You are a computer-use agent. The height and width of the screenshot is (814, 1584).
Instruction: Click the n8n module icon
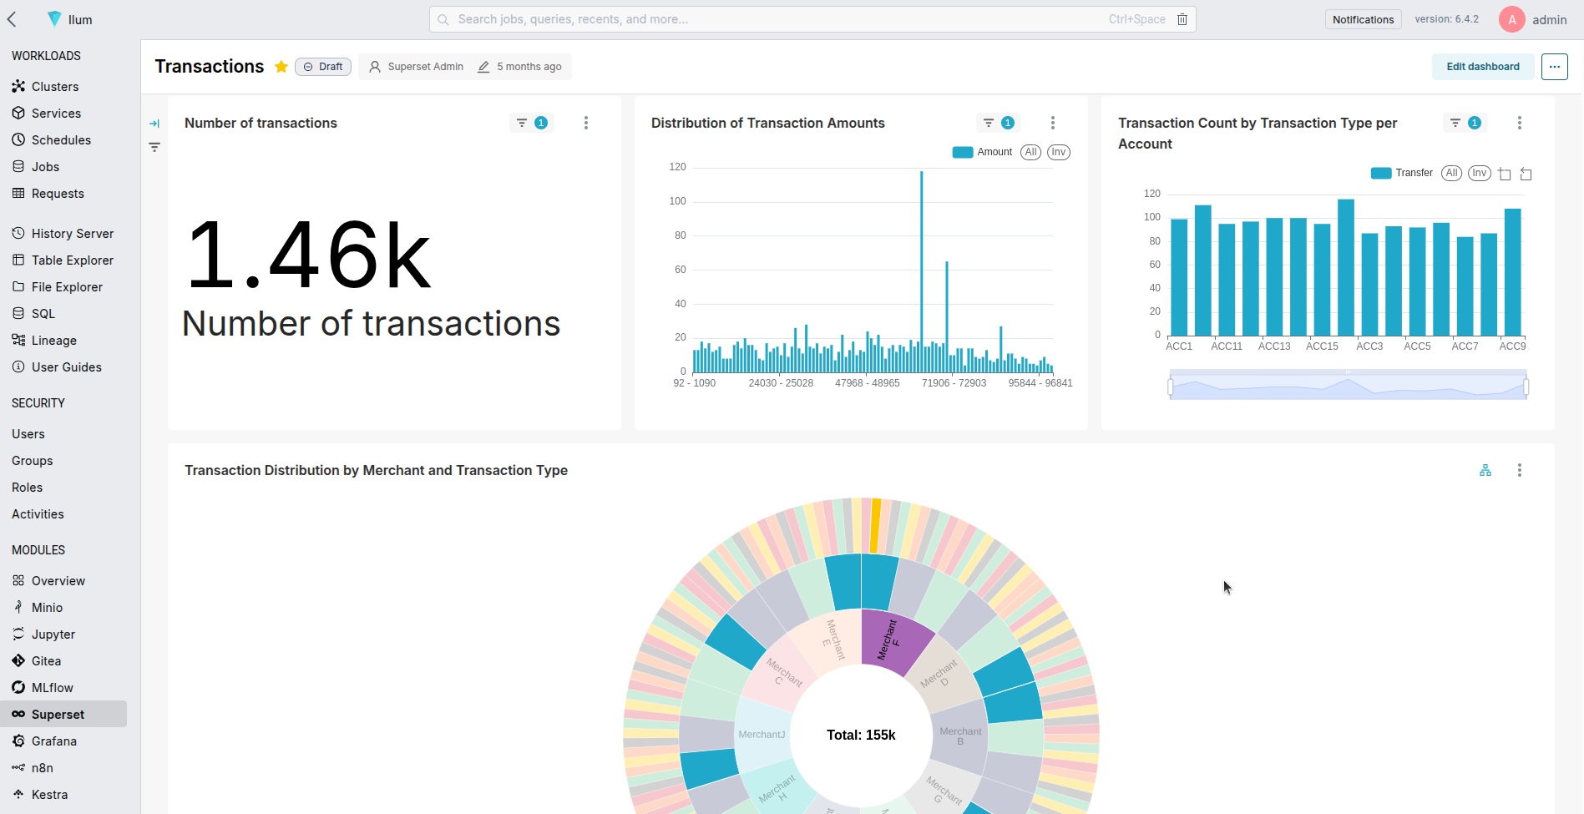pos(18,768)
